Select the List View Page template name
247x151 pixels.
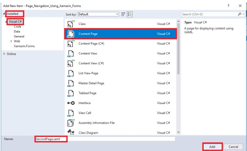click(89, 73)
